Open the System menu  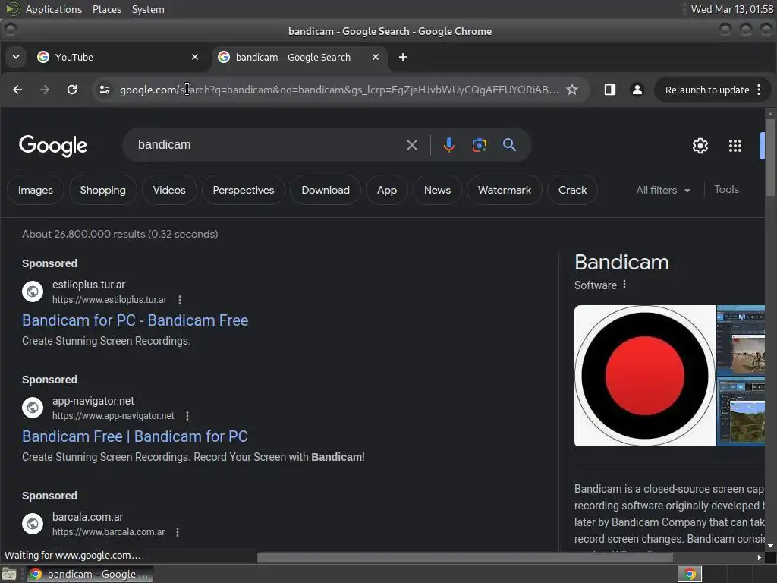(x=148, y=9)
